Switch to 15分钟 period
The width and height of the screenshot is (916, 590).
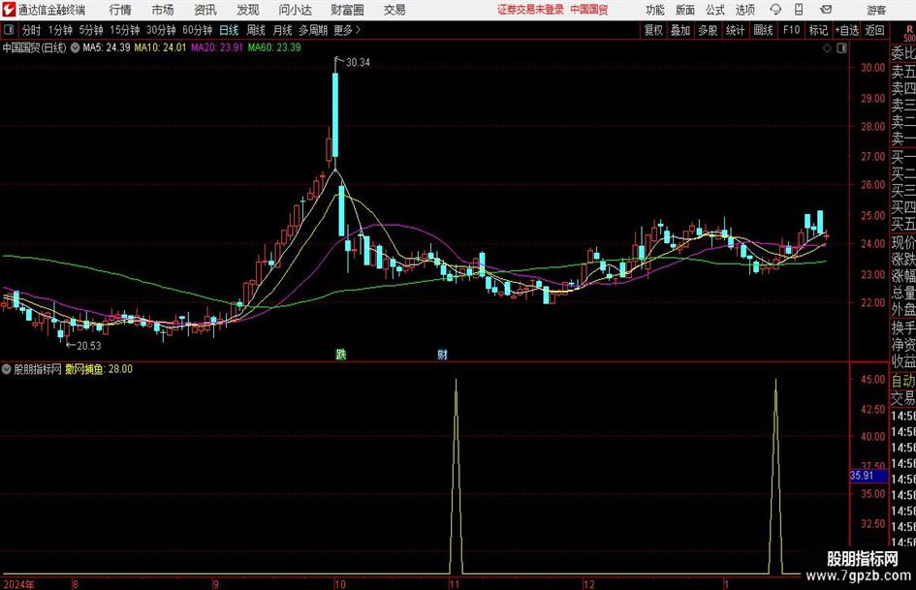pyautogui.click(x=124, y=30)
